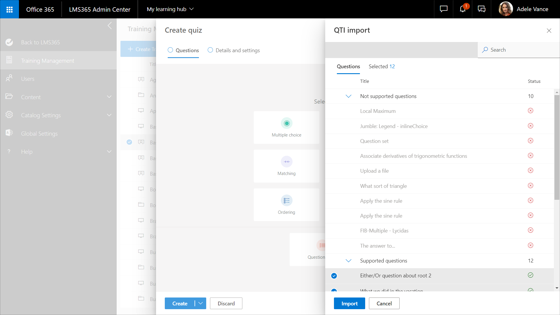The image size is (560, 315).
Task: Open the My learning hub dropdown
Action: point(170,9)
